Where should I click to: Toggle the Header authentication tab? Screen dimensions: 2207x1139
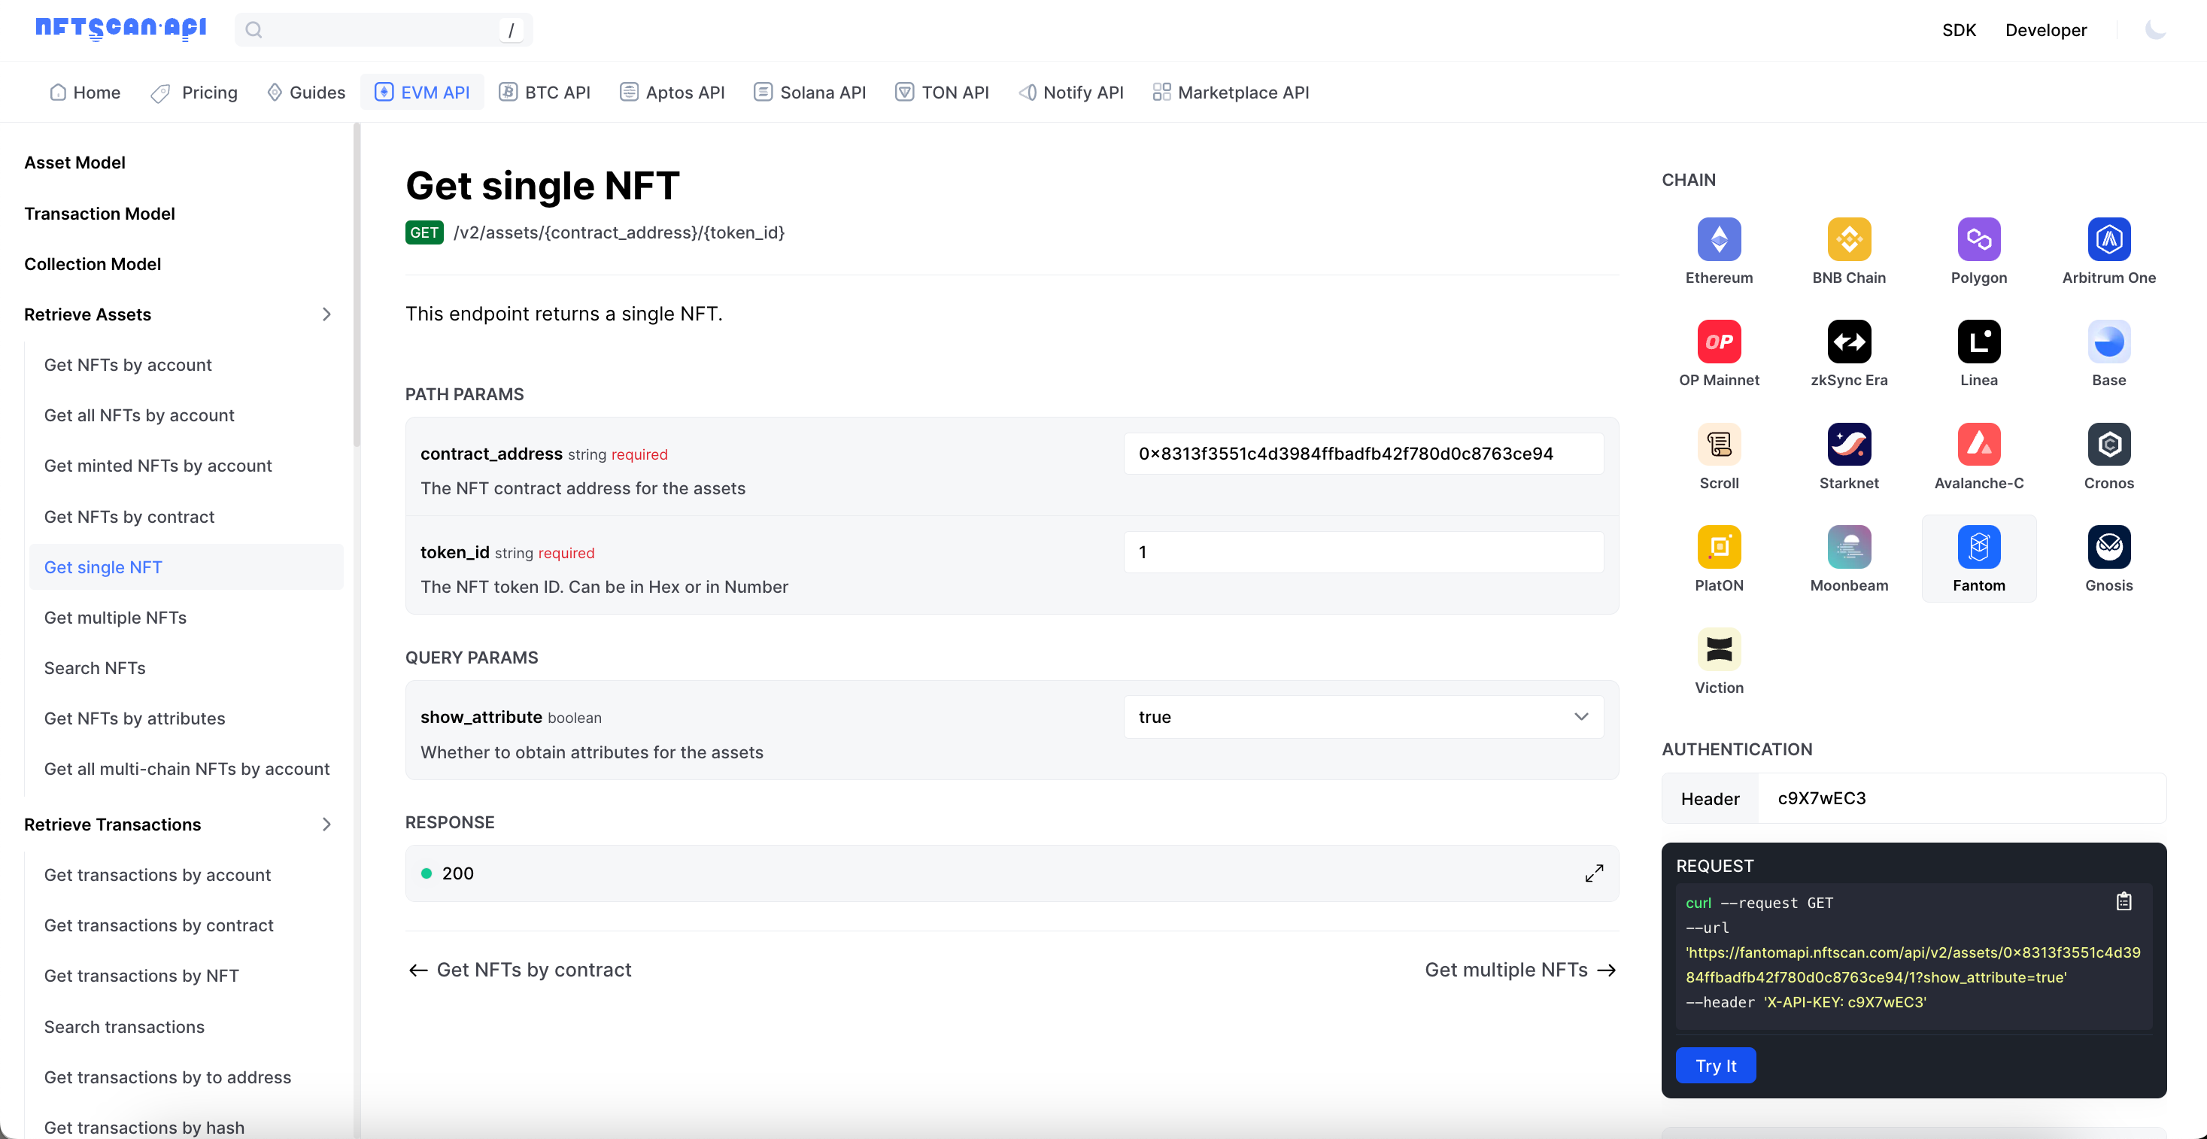point(1709,797)
